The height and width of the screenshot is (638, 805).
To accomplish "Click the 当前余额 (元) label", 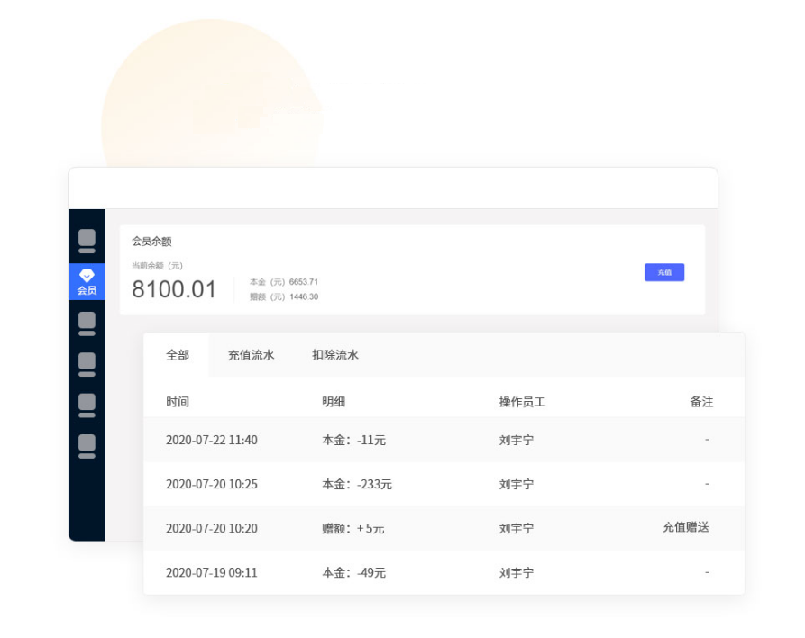I will [x=157, y=265].
